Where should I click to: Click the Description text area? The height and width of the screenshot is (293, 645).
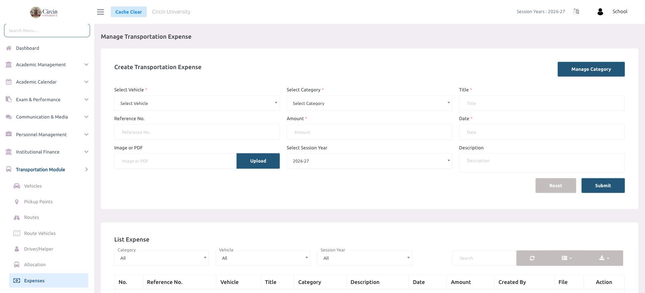542,163
